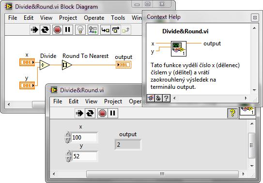The image size is (263, 183).
Task: Click the y numeric input showing 52
Action: click(x=85, y=156)
